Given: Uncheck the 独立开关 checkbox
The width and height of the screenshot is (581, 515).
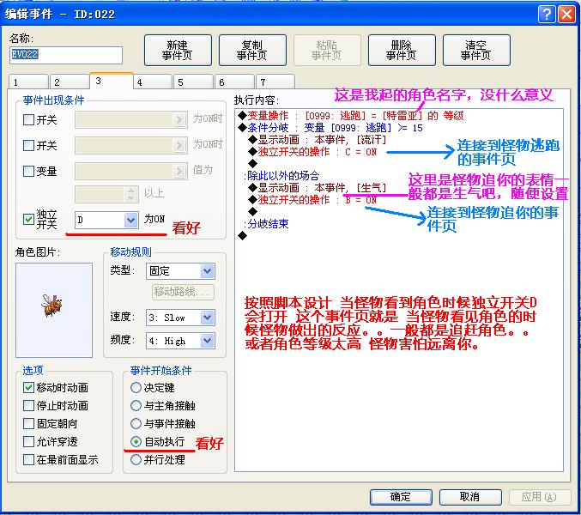Looking at the screenshot, I should pyautogui.click(x=28, y=220).
